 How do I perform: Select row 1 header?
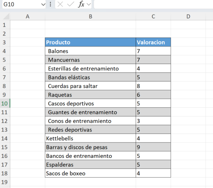coord(5,25)
